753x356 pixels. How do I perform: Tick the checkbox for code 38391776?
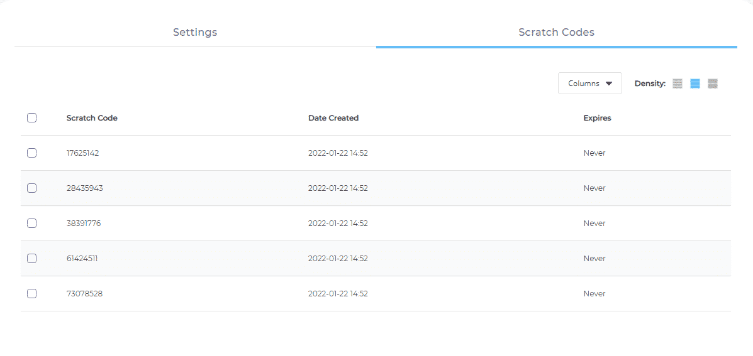pyautogui.click(x=32, y=224)
